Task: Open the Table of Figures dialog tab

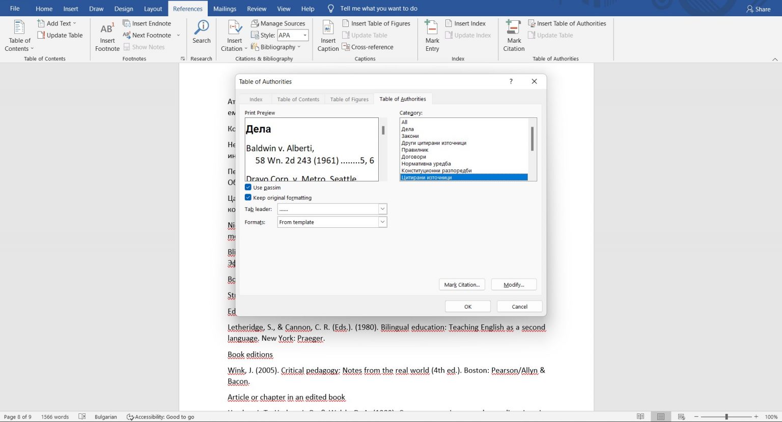Action: coord(349,99)
